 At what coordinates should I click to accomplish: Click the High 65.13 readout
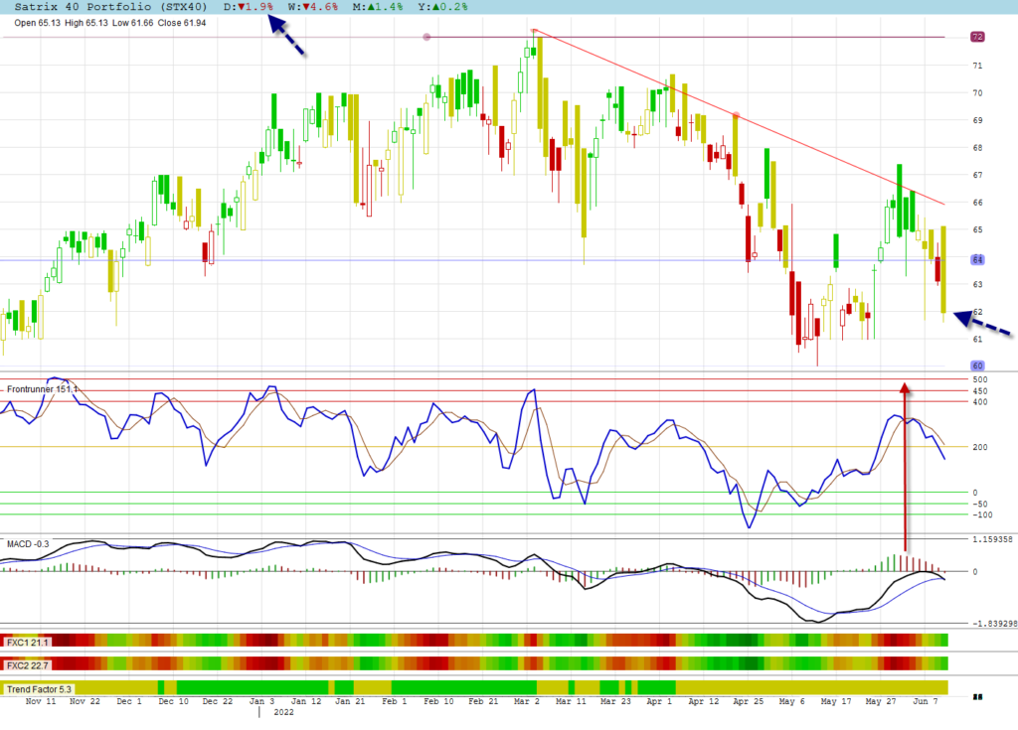pos(86,23)
